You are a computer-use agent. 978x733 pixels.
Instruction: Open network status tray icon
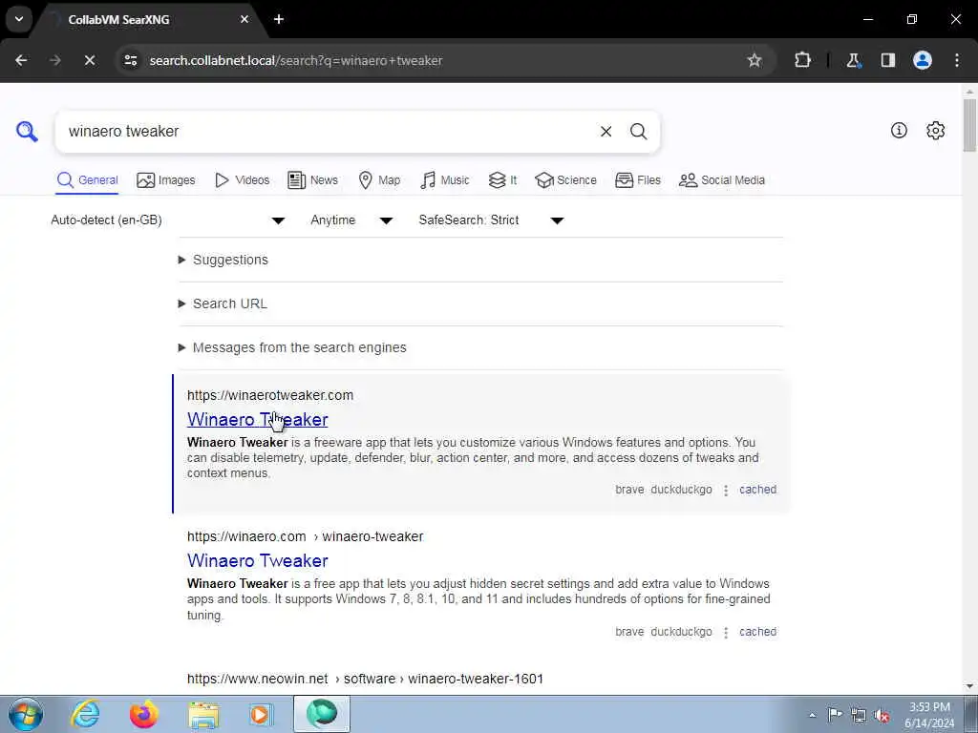[x=859, y=716]
